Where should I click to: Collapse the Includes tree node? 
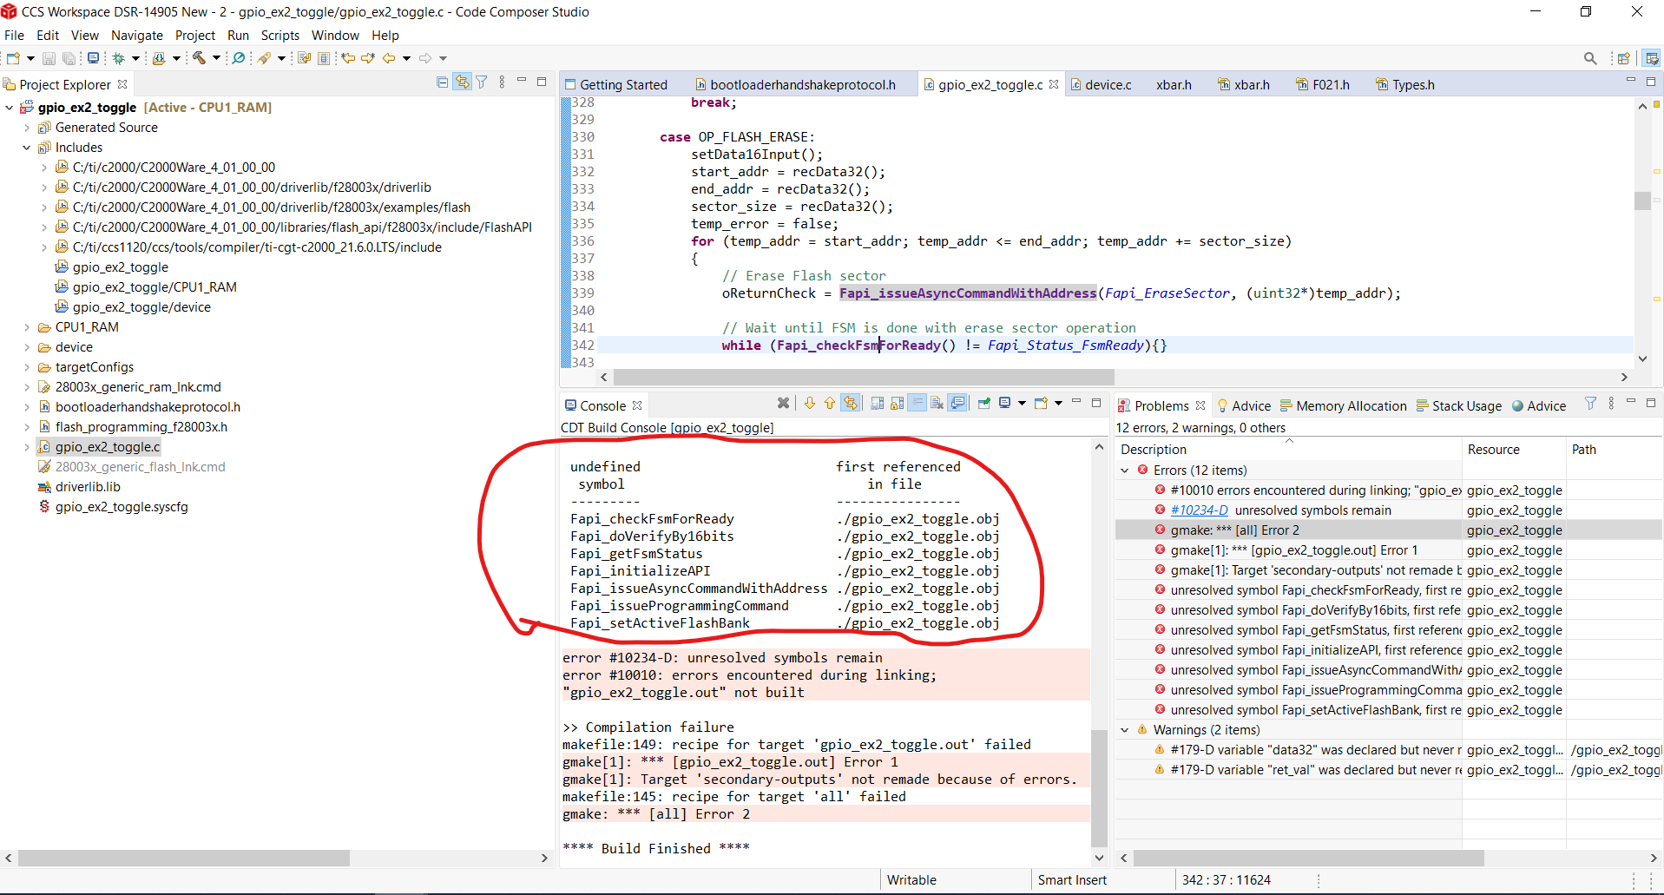coord(27,148)
